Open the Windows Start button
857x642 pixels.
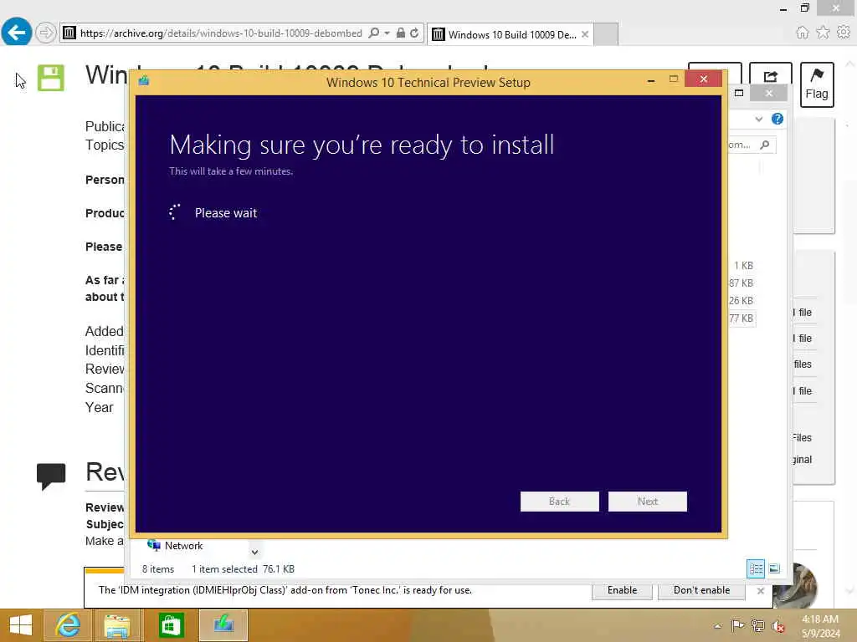click(21, 625)
